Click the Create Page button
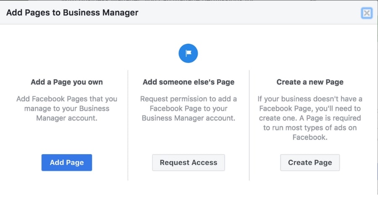The width and height of the screenshot is (378, 210). click(310, 163)
